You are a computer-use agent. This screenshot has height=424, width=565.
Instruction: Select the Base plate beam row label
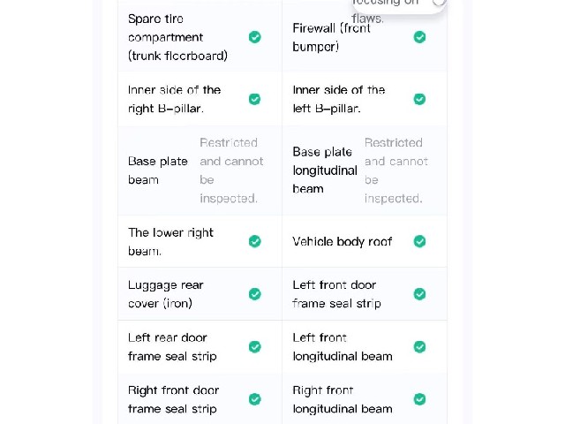tap(158, 170)
